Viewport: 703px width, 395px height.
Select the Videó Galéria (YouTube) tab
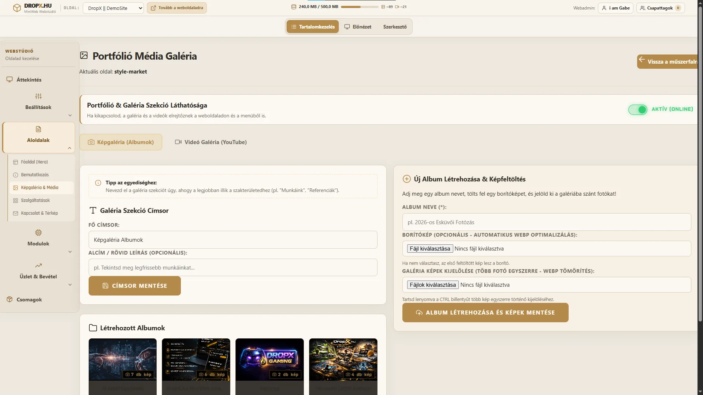[211, 142]
